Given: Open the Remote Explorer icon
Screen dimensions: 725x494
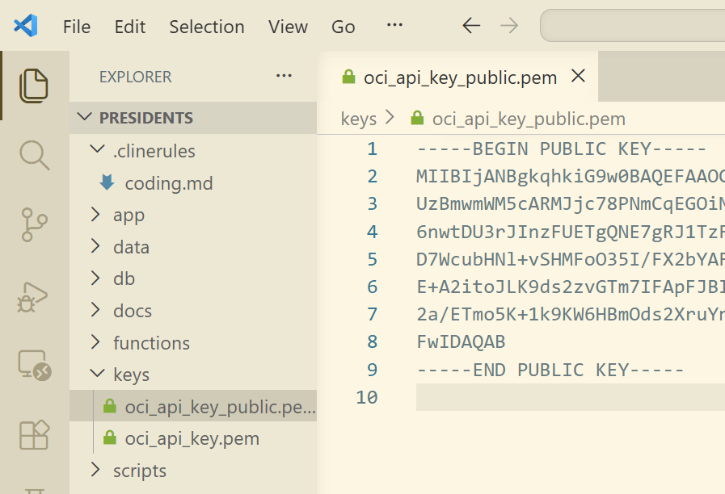Looking at the screenshot, I should [x=34, y=366].
